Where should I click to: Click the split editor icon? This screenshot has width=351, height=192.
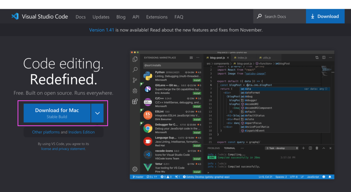[324, 58]
